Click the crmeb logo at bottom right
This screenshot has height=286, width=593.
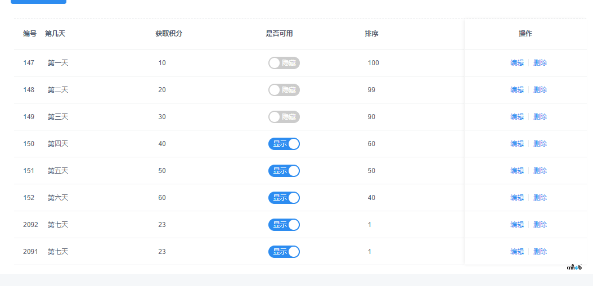[x=574, y=267]
